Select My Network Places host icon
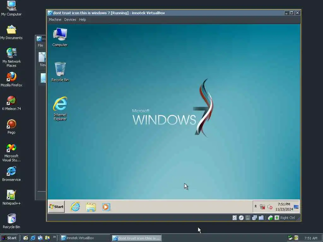 (12, 58)
